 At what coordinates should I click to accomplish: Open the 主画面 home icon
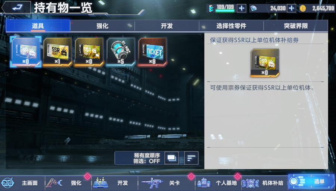pos(8,183)
